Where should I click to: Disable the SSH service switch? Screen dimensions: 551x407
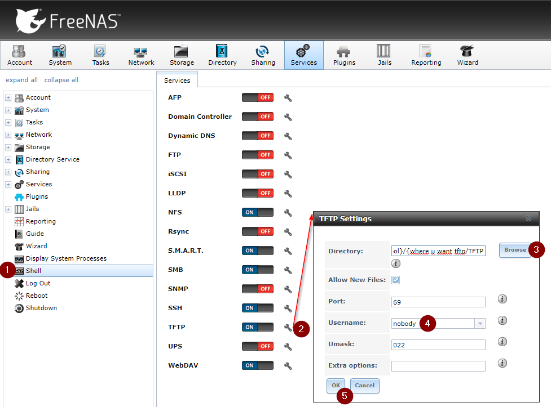pos(258,308)
